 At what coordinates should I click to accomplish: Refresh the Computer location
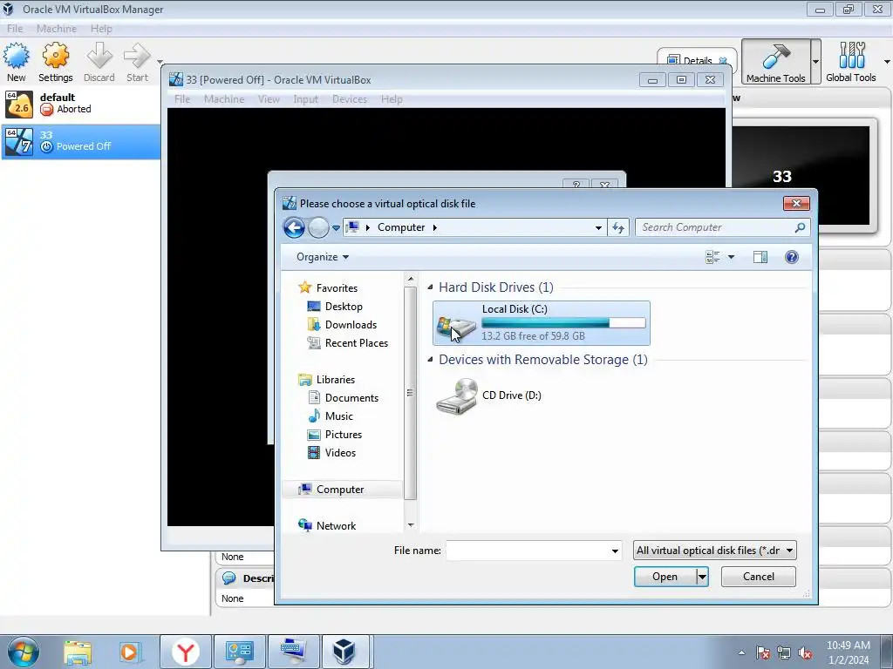click(618, 227)
